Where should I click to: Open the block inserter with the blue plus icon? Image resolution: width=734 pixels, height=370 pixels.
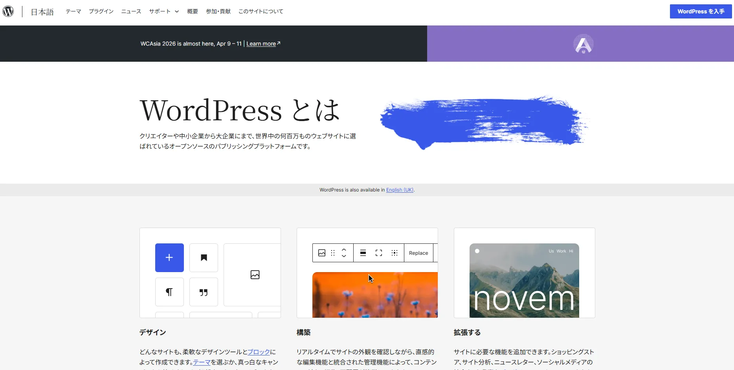(x=169, y=258)
